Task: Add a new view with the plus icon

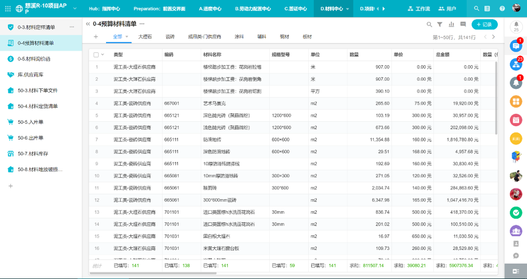Action: pos(96,37)
